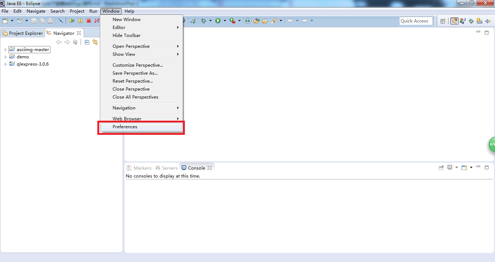The width and height of the screenshot is (495, 262).
Task: Expand the qlexpress-3.0.6 project
Action: coord(6,64)
